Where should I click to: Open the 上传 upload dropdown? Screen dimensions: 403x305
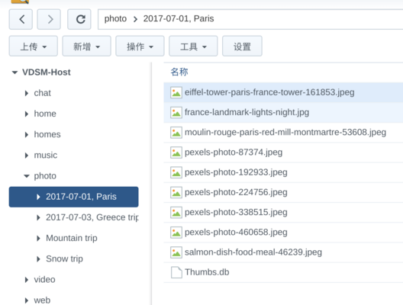tap(34, 47)
